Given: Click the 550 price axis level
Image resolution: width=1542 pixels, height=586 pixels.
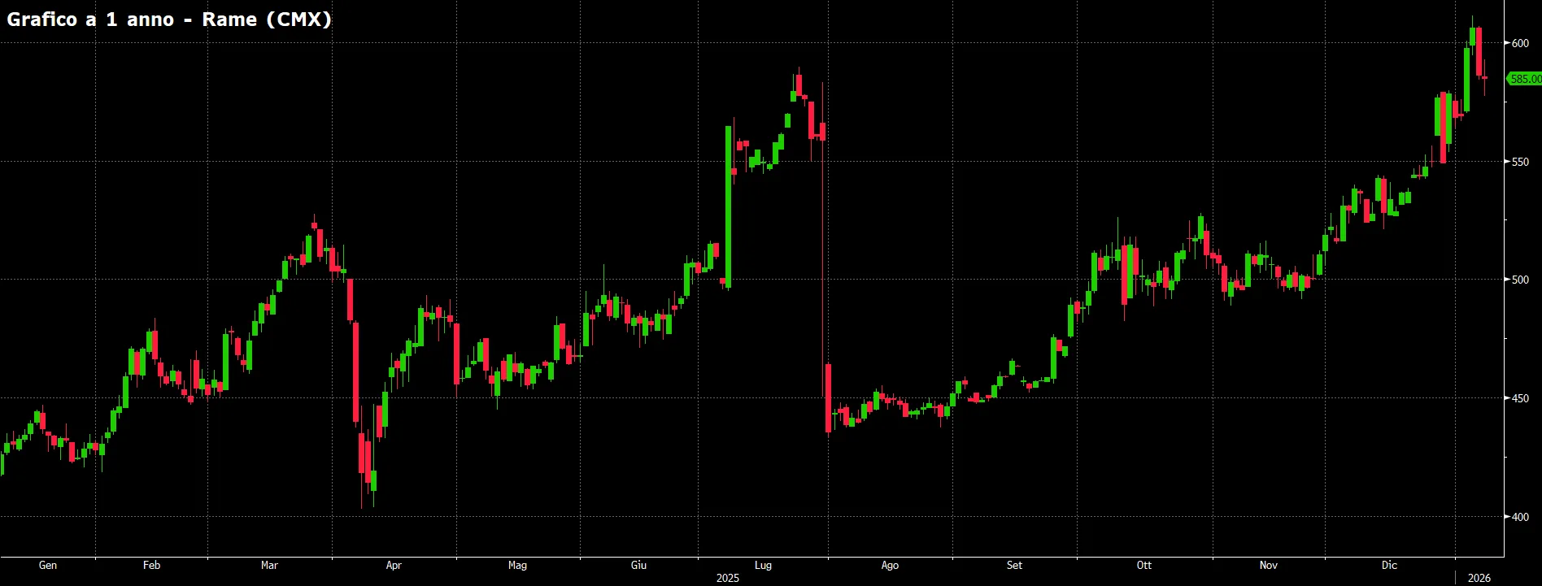Looking at the screenshot, I should pos(1520,162).
